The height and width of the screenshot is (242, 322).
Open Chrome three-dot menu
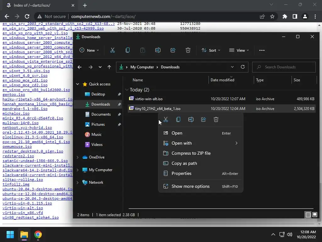315,16
